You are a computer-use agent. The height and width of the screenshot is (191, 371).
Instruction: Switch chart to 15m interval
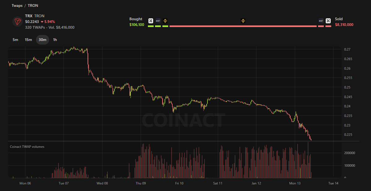tap(28, 40)
